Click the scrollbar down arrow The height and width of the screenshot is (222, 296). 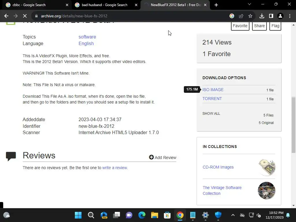coord(293,206)
